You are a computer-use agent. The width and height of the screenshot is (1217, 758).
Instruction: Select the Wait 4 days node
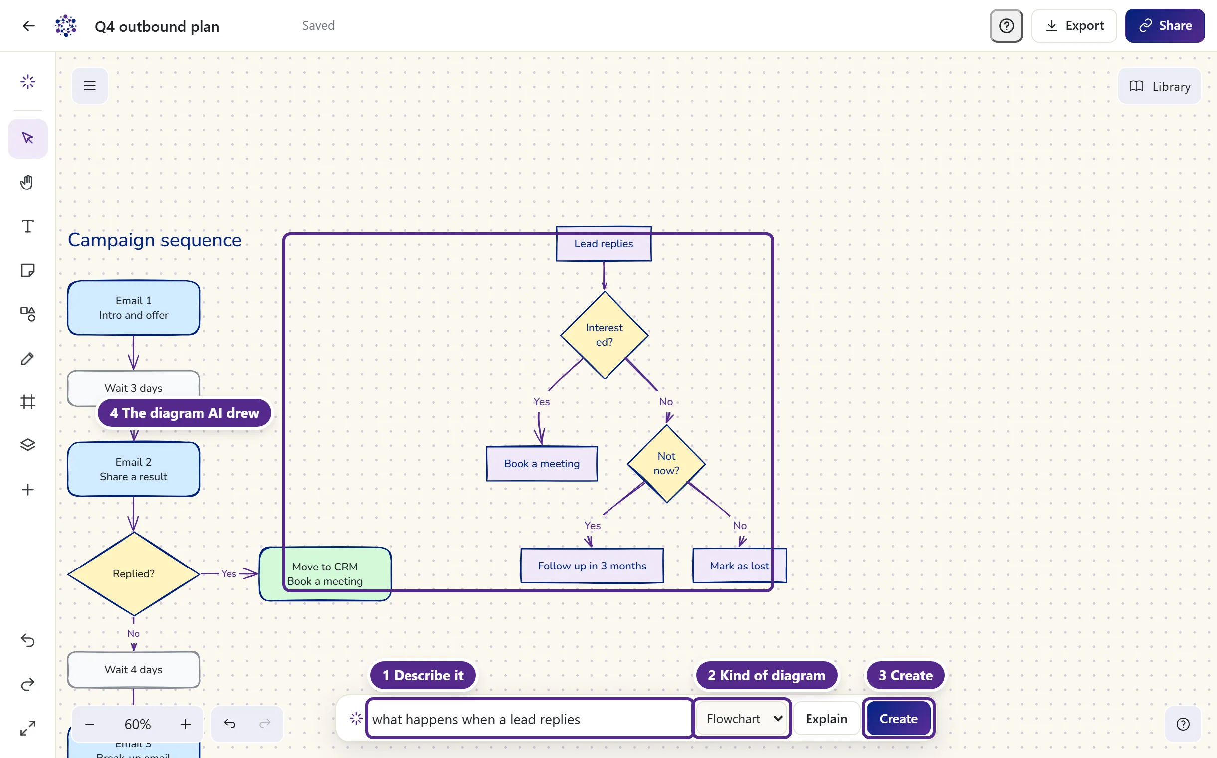click(133, 669)
